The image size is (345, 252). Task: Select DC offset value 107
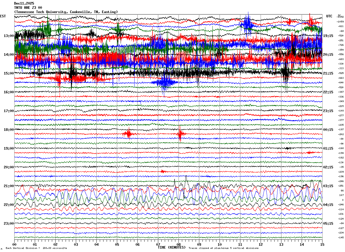(x=341, y=195)
